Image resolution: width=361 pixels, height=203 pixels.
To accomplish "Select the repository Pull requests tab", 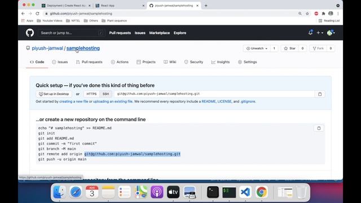I will (x=89, y=62).
